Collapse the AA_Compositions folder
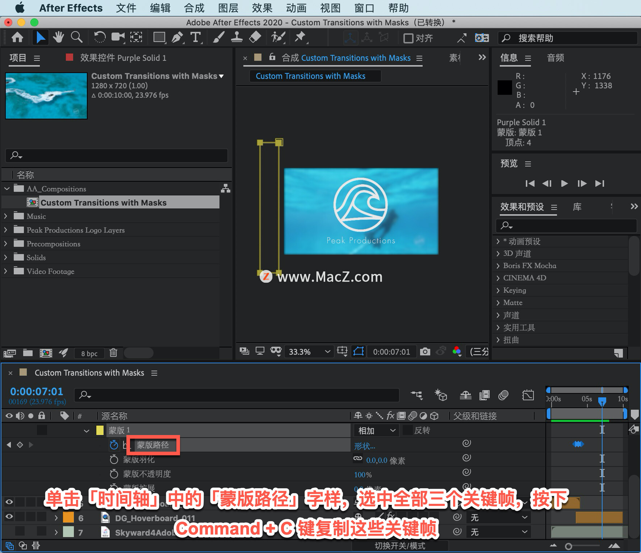Image resolution: width=641 pixels, height=553 pixels. [7, 189]
